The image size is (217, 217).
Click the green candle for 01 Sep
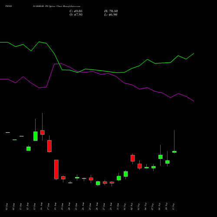pos(126,174)
